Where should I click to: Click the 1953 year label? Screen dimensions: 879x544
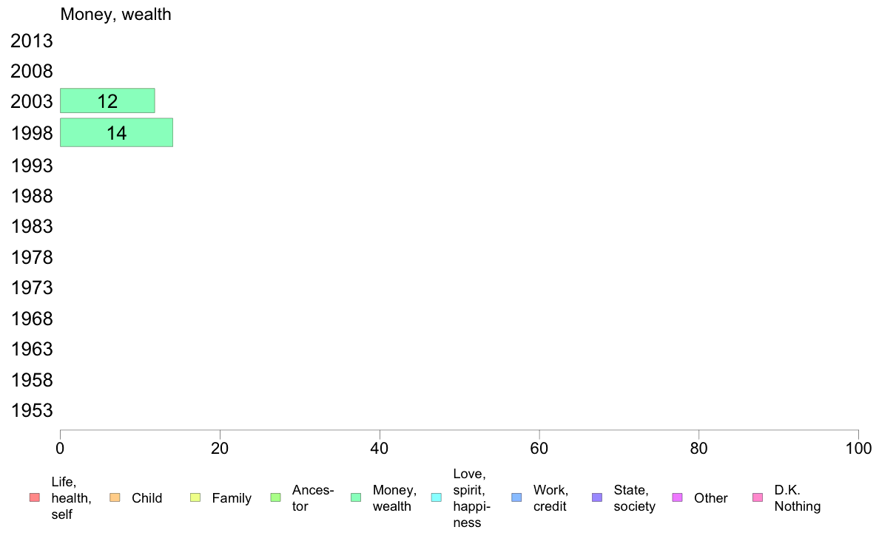pyautogui.click(x=32, y=411)
